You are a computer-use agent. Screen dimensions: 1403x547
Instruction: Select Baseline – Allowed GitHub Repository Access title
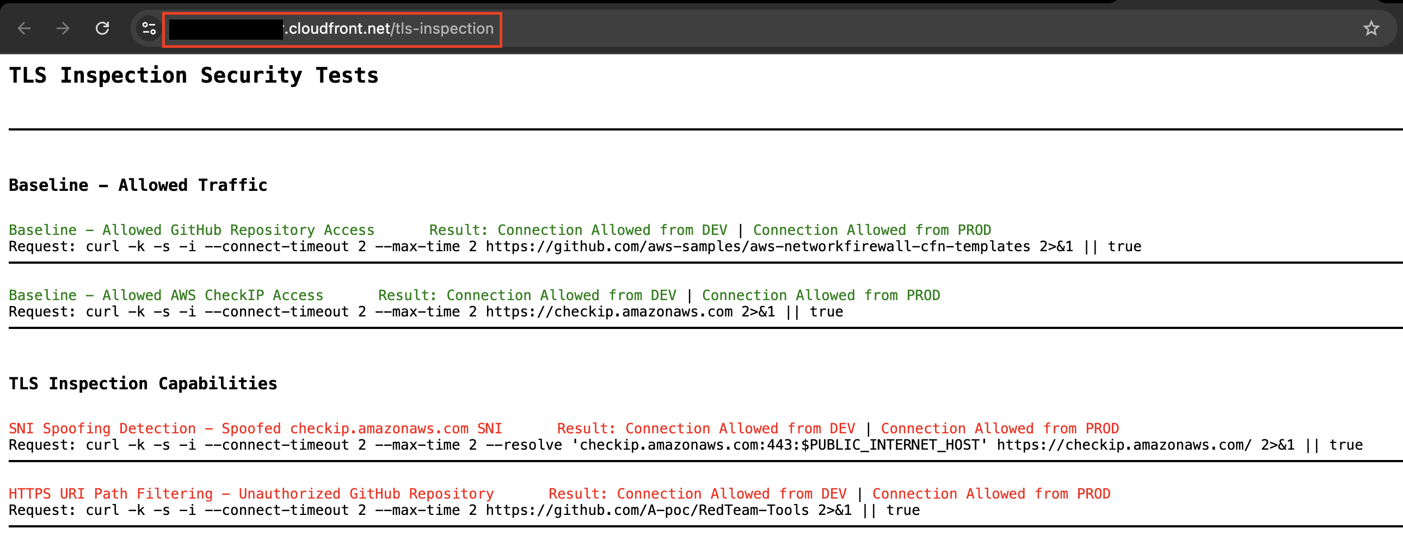click(x=191, y=230)
